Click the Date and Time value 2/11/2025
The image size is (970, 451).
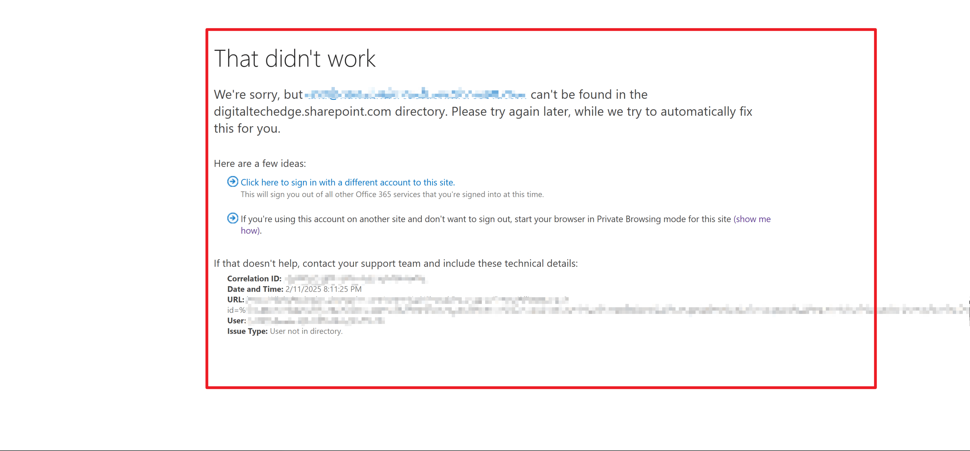pos(323,289)
